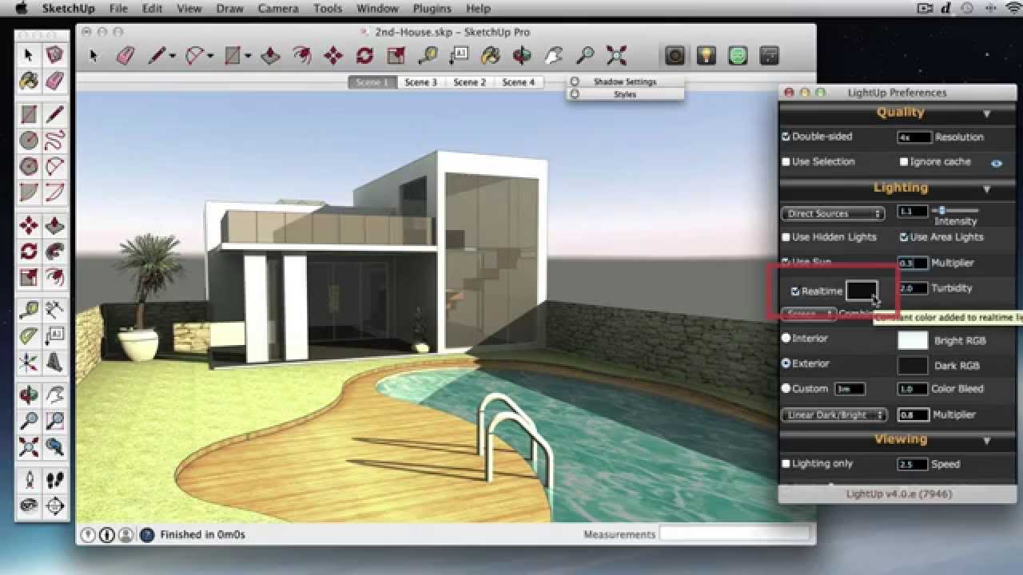Click the Turbidity value field
The image size is (1023, 575).
coord(914,288)
